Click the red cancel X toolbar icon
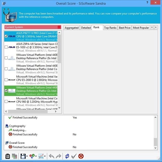Image resolution: width=162 pixels, height=162 pixels. coord(81,156)
